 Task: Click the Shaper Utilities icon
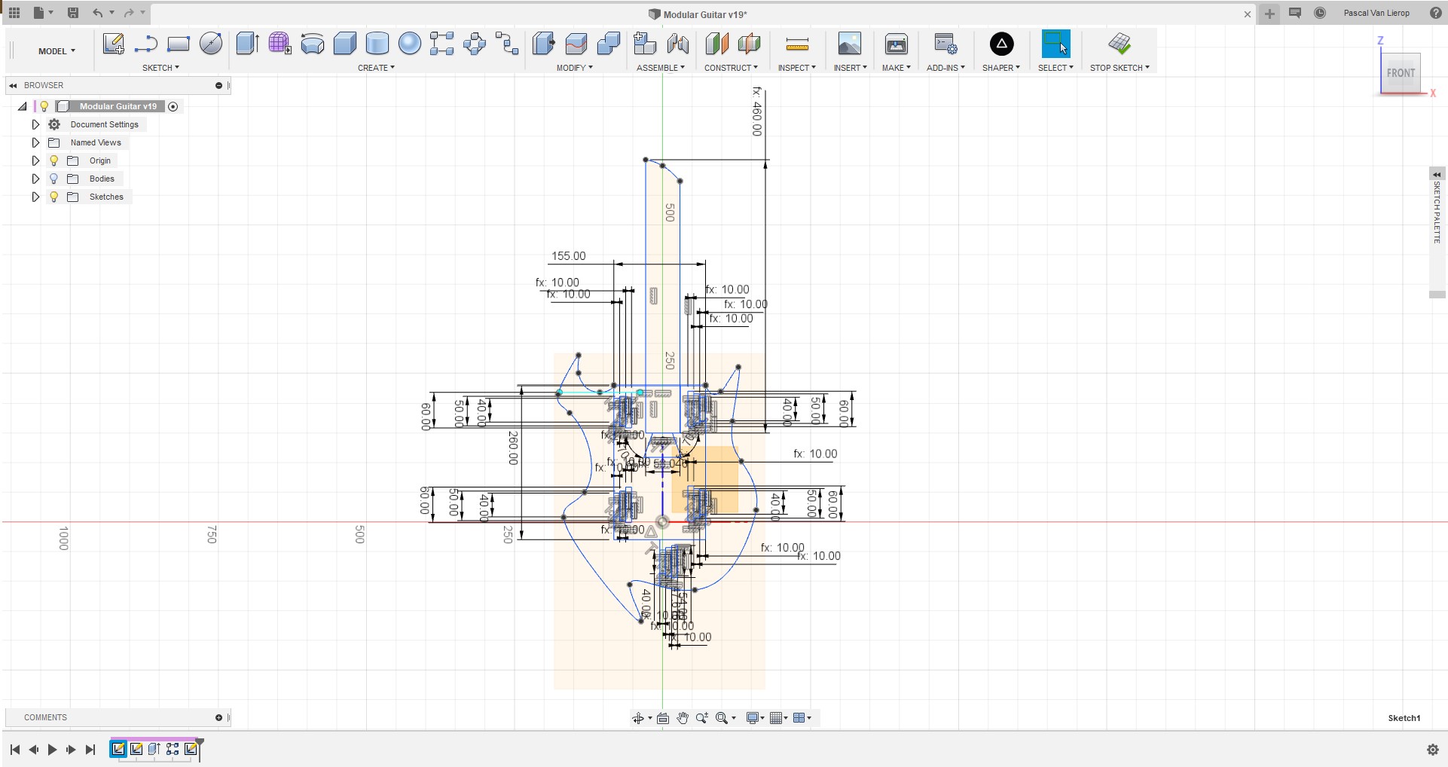click(1001, 44)
